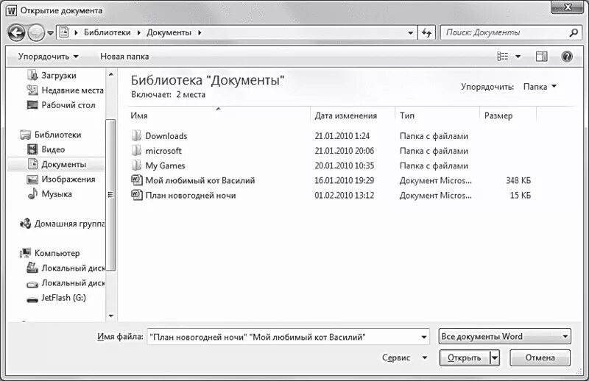This screenshot has width=589, height=381.
Task: Click in the Имя файла text field
Action: [x=283, y=337]
